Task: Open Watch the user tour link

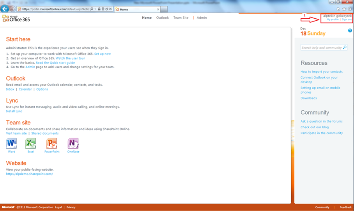Action: tap(70, 58)
